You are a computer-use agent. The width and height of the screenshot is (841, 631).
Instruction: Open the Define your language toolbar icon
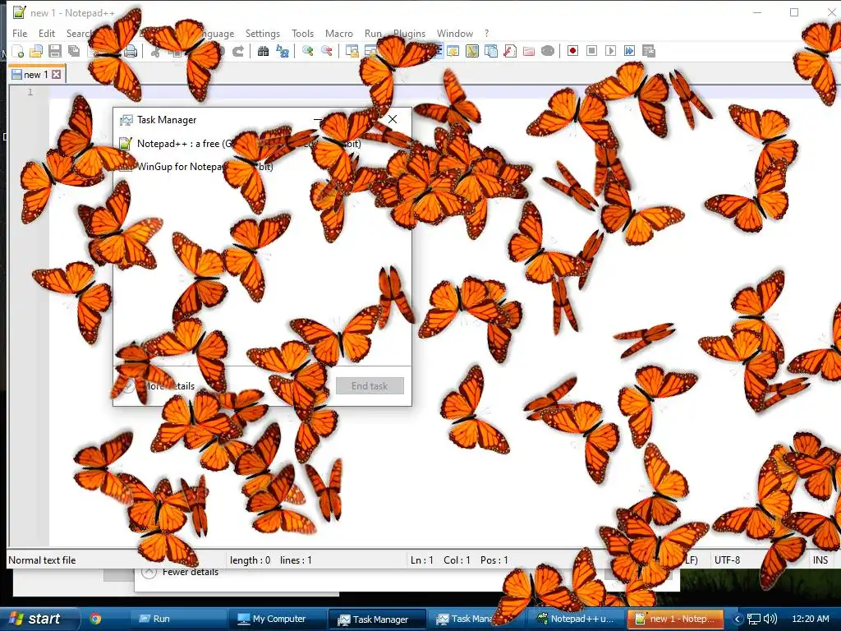[453, 51]
